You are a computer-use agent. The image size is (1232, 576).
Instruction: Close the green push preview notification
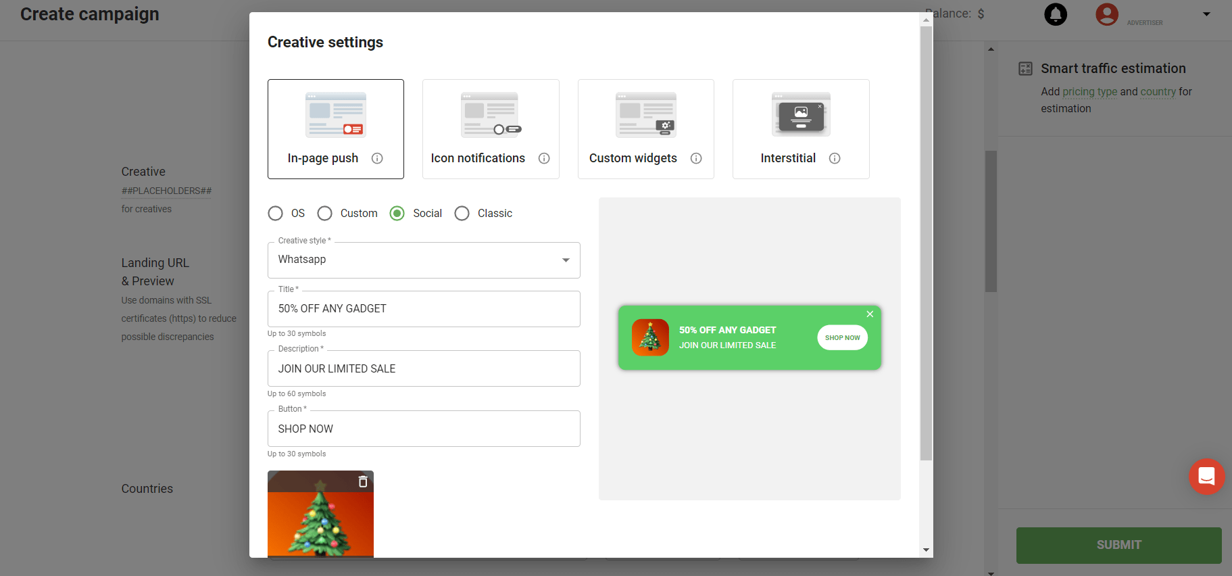870,314
